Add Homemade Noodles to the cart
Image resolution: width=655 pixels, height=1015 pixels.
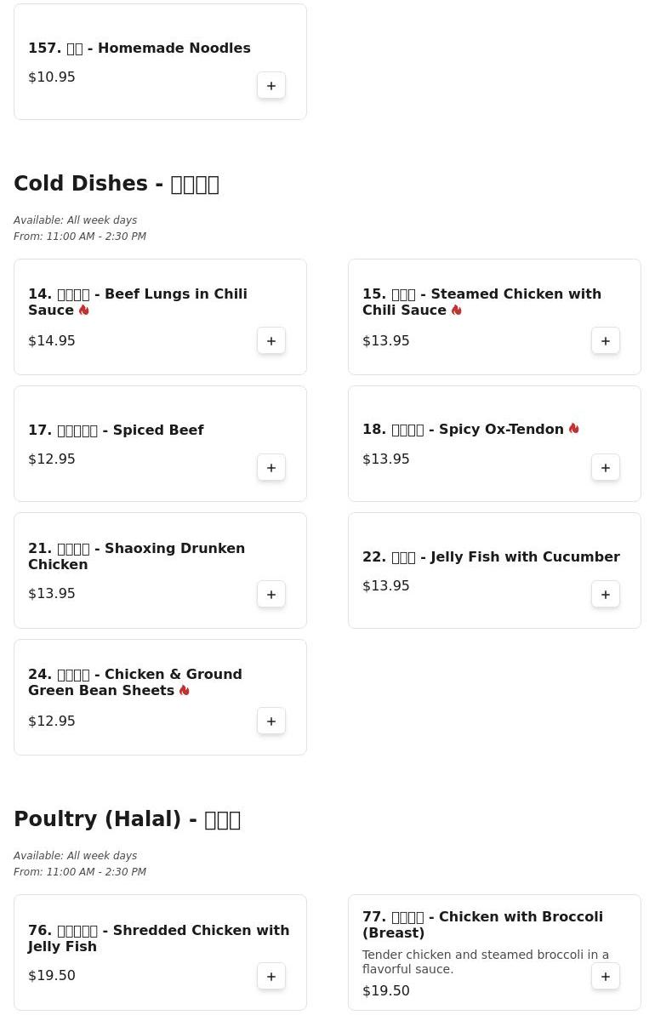pos(271,86)
